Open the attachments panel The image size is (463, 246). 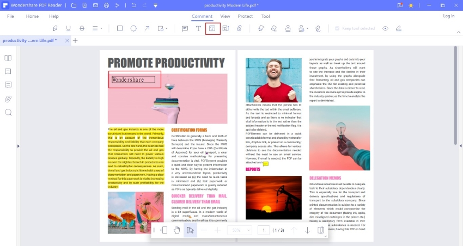click(x=8, y=99)
